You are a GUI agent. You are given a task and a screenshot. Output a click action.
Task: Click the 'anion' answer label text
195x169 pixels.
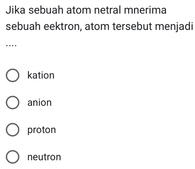(x=40, y=103)
